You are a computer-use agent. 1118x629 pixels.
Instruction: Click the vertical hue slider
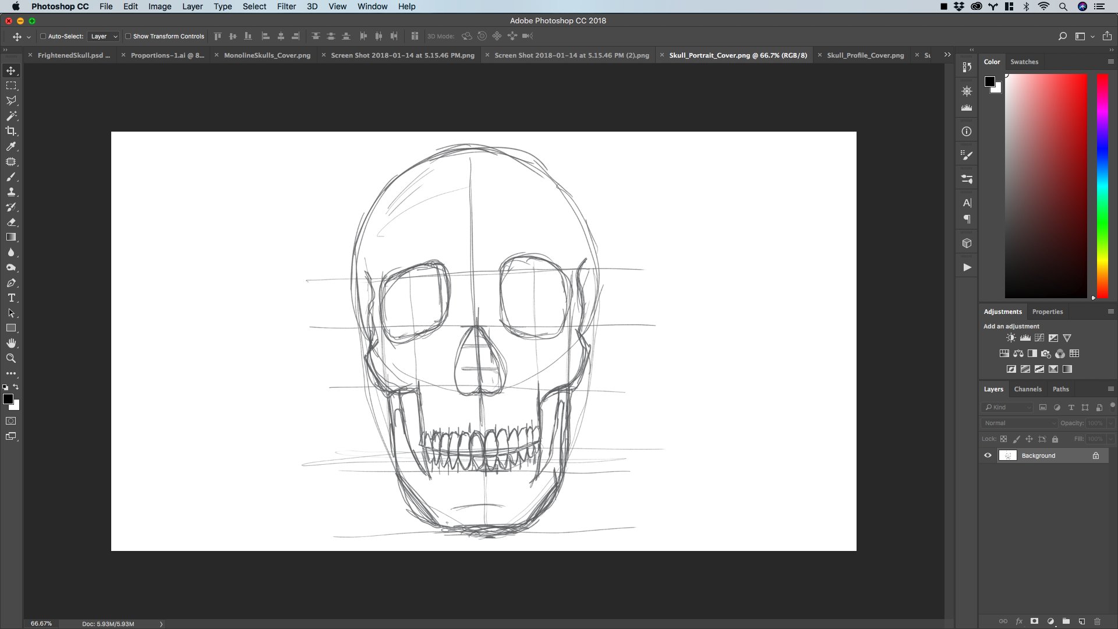1102,186
